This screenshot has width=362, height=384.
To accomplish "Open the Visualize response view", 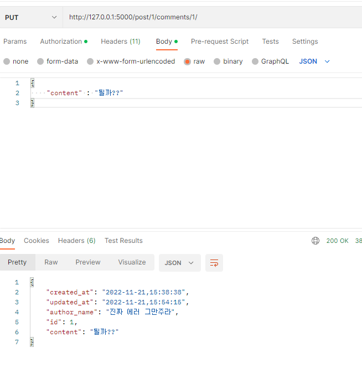I will tap(132, 262).
